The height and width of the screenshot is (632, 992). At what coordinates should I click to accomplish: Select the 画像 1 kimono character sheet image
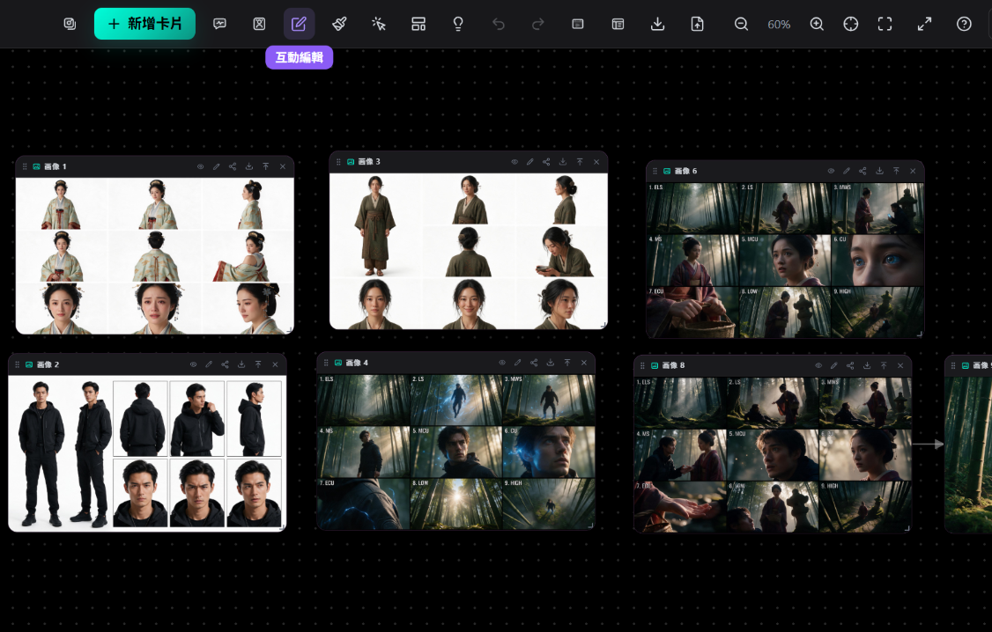[x=155, y=256]
